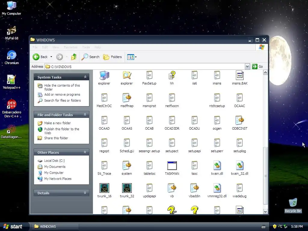The height and width of the screenshot is (231, 308).
Task: Go to My Network Places
Action: click(x=58, y=179)
